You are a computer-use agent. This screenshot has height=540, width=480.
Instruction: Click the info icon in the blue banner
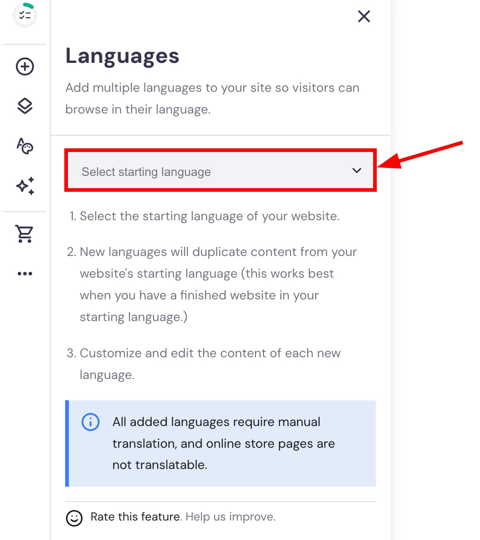[x=90, y=422]
